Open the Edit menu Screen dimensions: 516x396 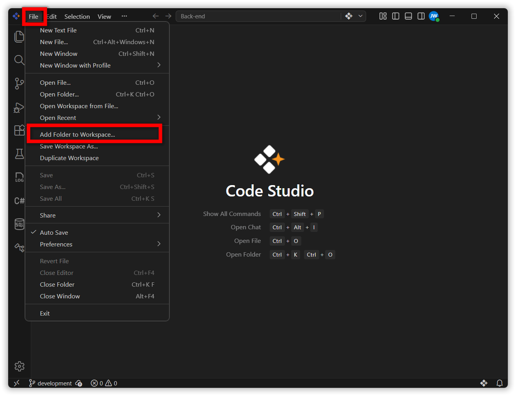pos(52,16)
